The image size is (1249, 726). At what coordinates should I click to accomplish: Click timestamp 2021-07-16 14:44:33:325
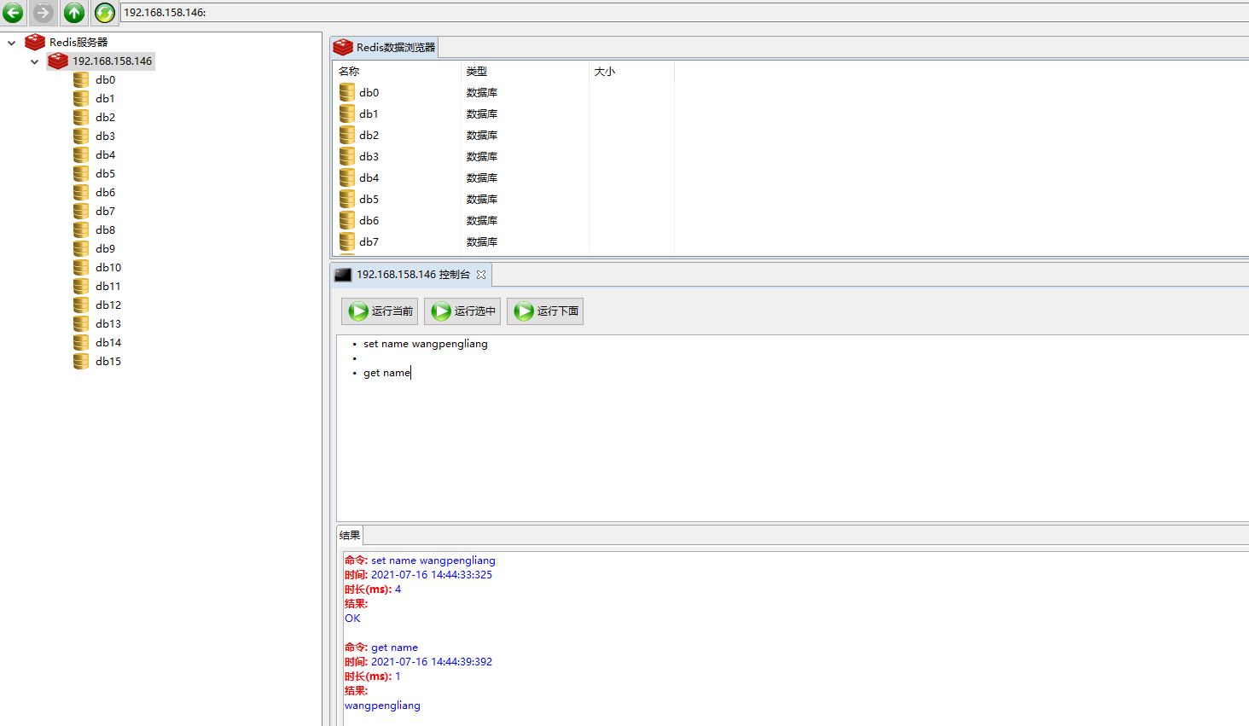pyautogui.click(x=432, y=575)
